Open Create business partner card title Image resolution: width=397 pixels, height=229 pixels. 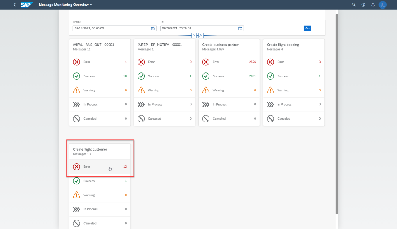221,45
